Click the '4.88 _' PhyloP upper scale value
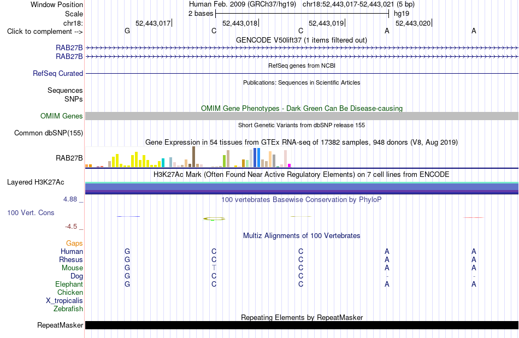Image resolution: width=519 pixels, height=338 pixels. coord(73,199)
